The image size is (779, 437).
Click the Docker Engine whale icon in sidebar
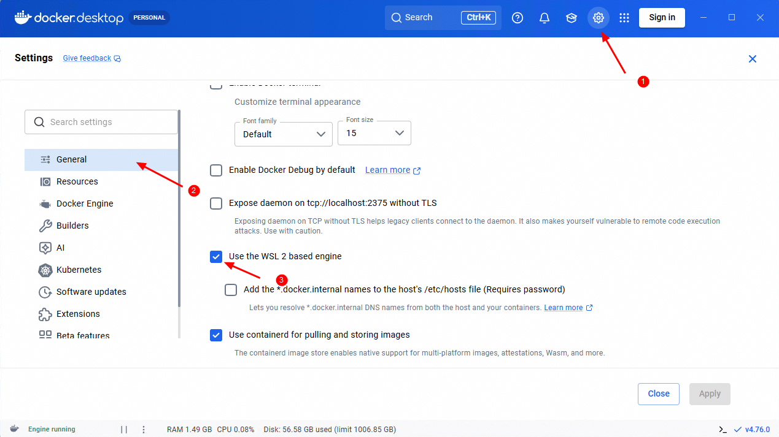[45, 203]
